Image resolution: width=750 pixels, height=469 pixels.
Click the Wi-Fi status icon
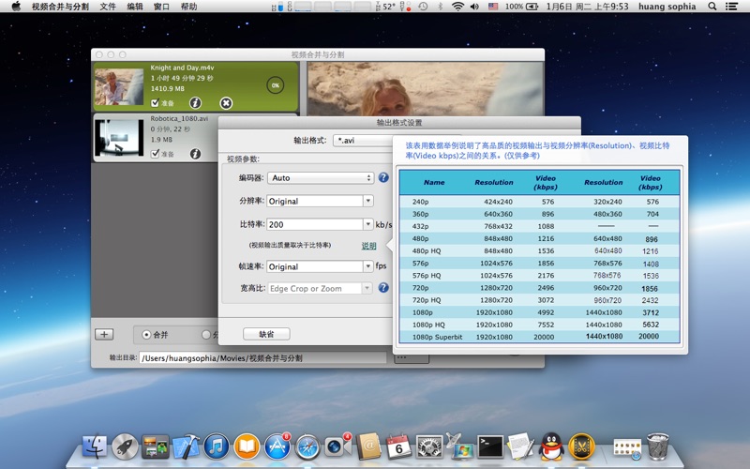tap(457, 7)
